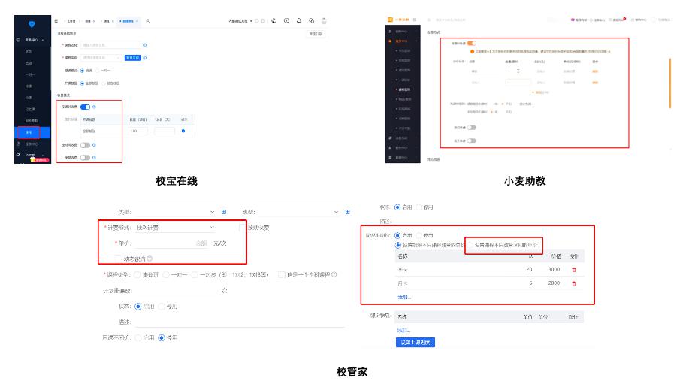
Task: Click the info icon beside the enabled blue toggle
Action: 94,107
